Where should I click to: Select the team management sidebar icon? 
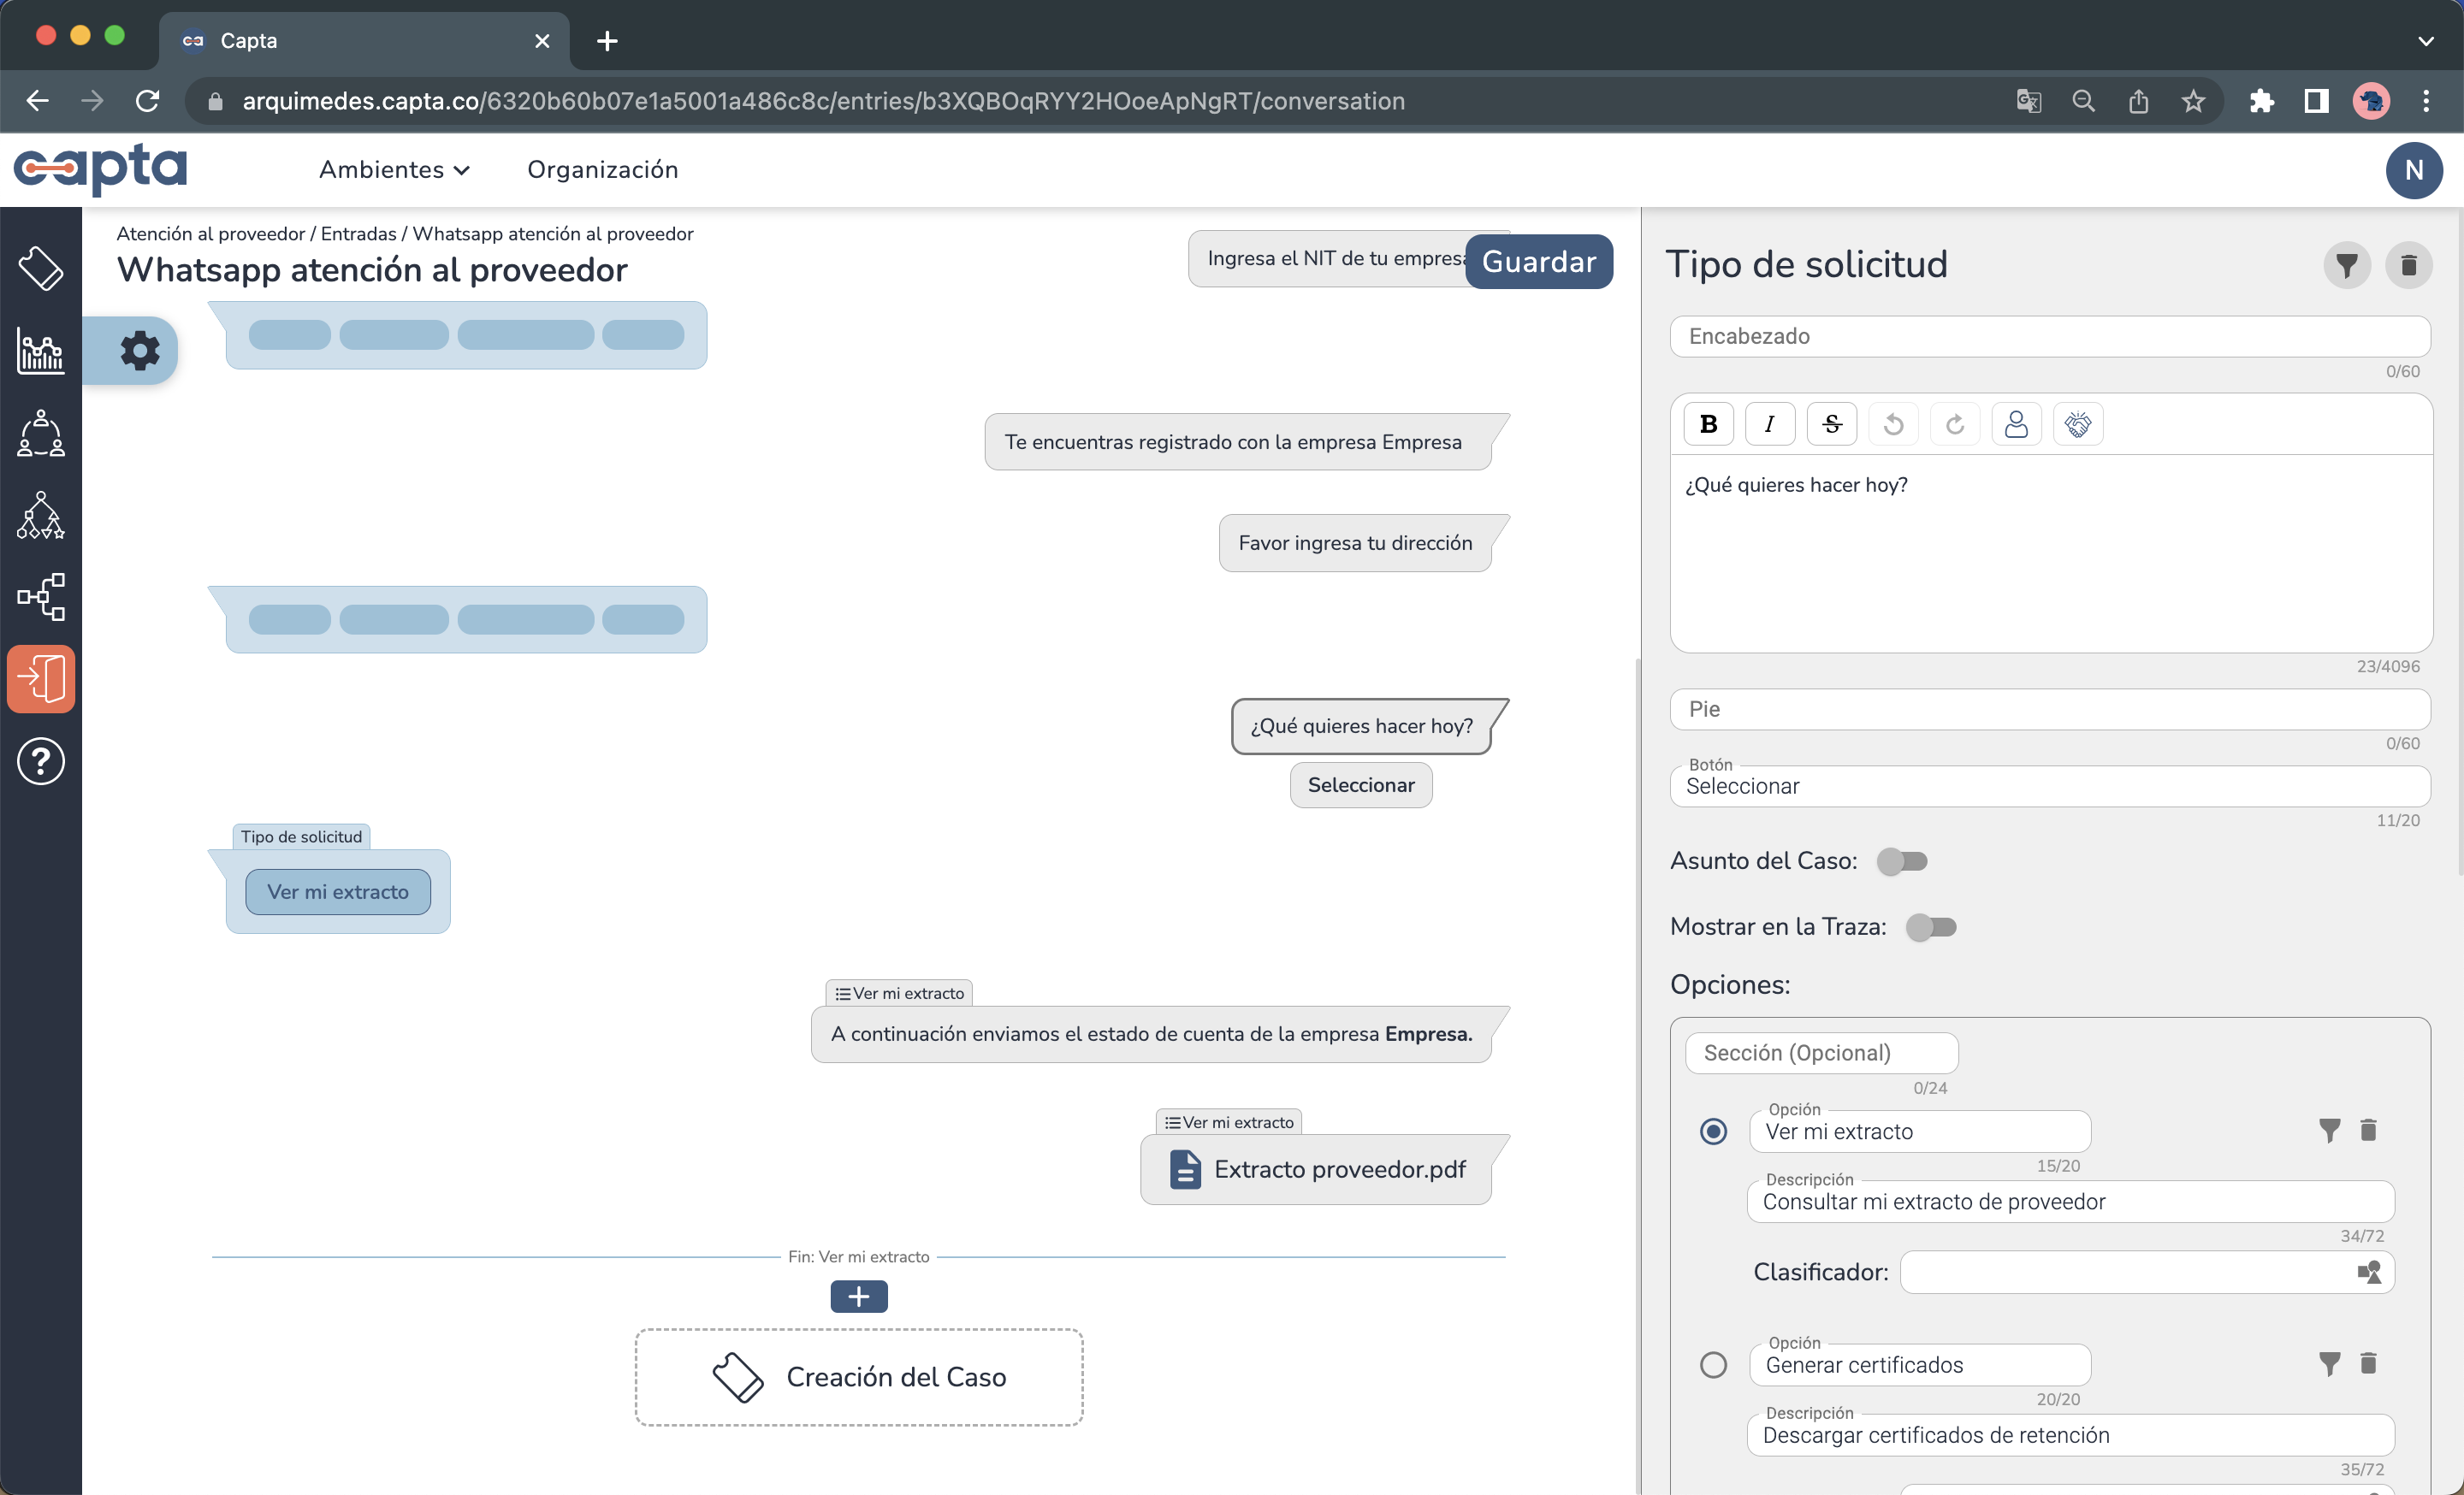coord(40,434)
